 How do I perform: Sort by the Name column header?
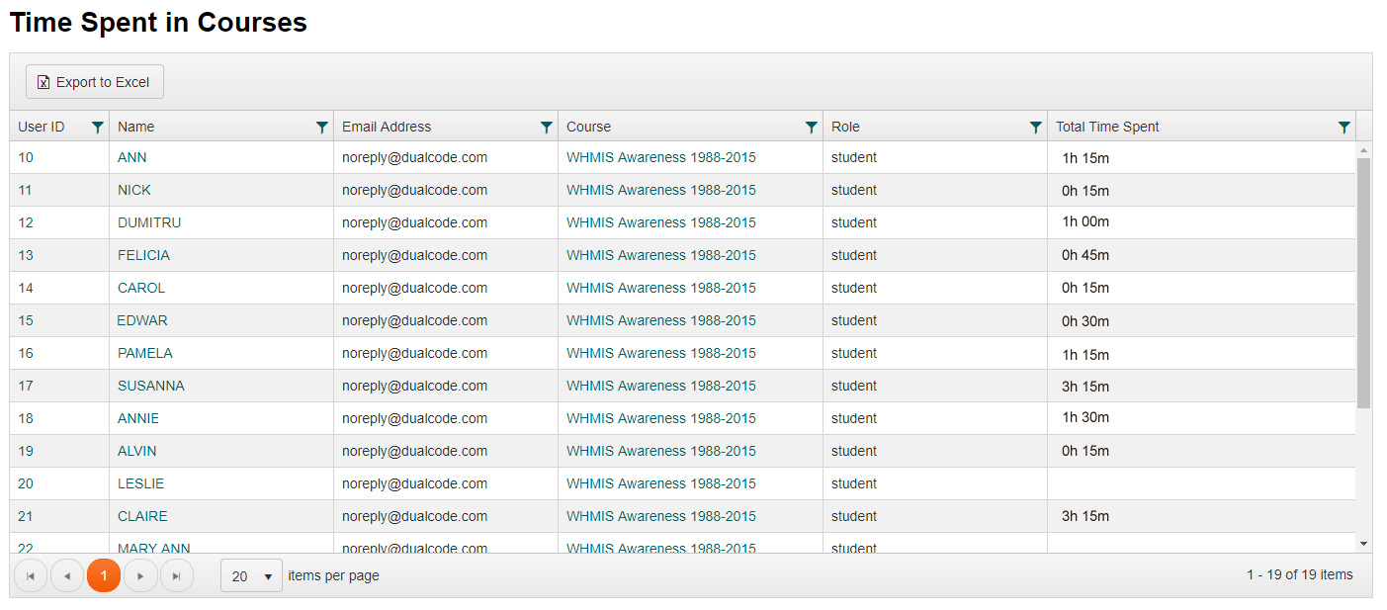136,127
